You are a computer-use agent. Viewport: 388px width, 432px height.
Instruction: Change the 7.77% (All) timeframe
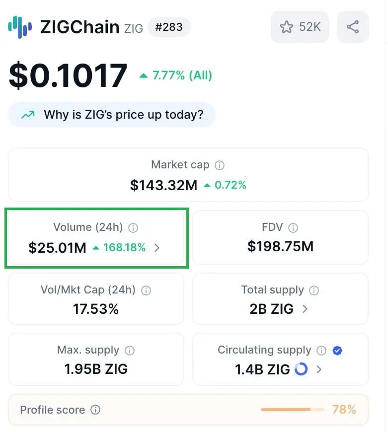coord(176,75)
